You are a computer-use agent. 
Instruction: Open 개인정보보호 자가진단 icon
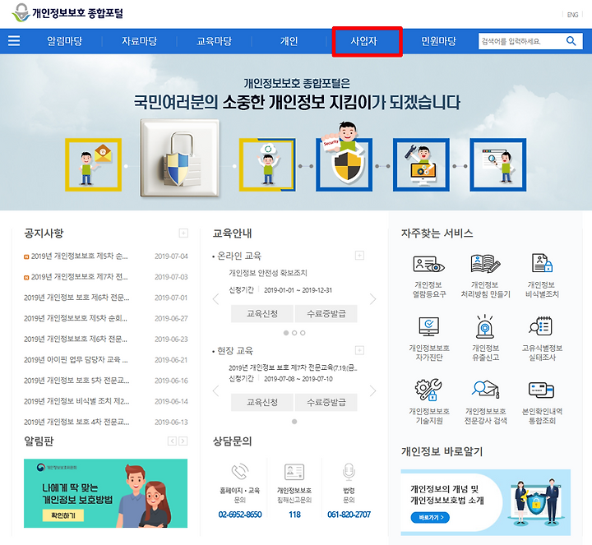point(429,326)
